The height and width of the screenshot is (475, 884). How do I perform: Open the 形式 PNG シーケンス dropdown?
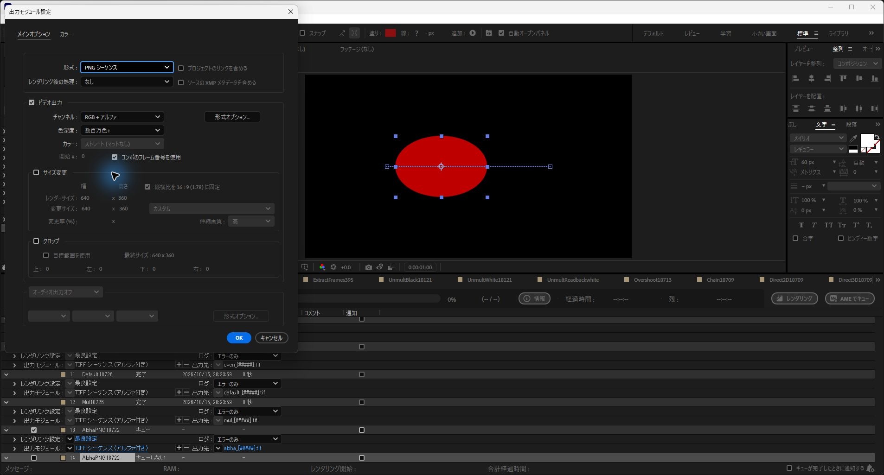(127, 67)
